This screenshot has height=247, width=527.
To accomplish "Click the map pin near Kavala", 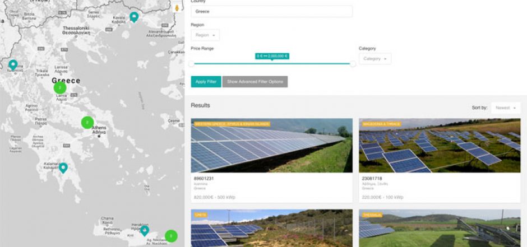I will pyautogui.click(x=134, y=17).
